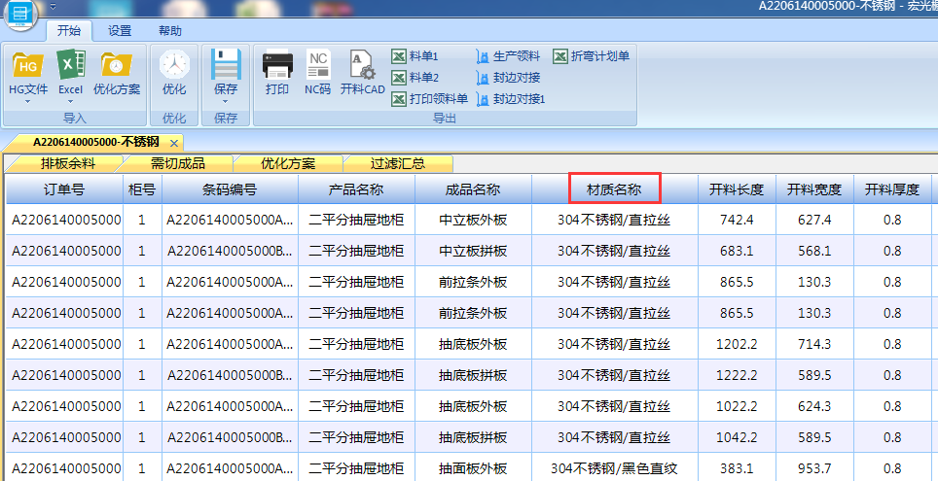This screenshot has height=481, width=938.
Task: Select the 624.3 width cell
Action: point(814,406)
